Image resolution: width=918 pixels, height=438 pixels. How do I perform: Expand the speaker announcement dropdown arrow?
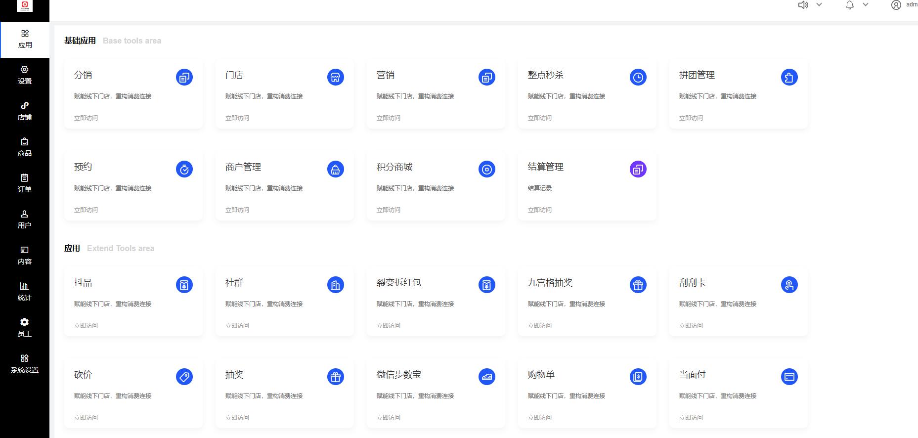819,5
